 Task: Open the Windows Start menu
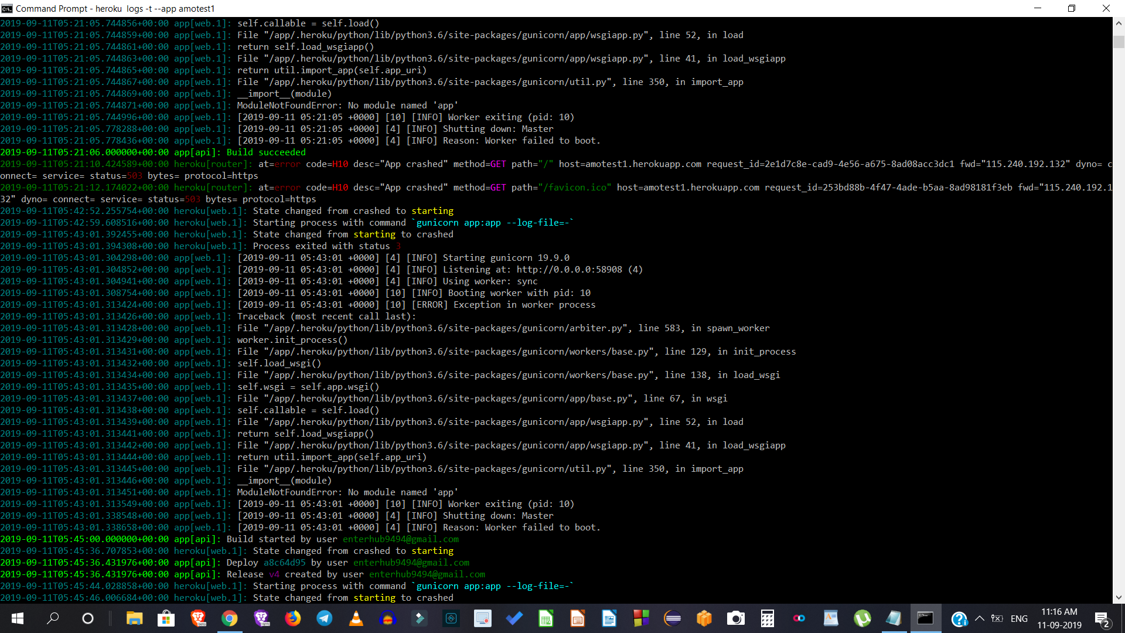pos(18,618)
